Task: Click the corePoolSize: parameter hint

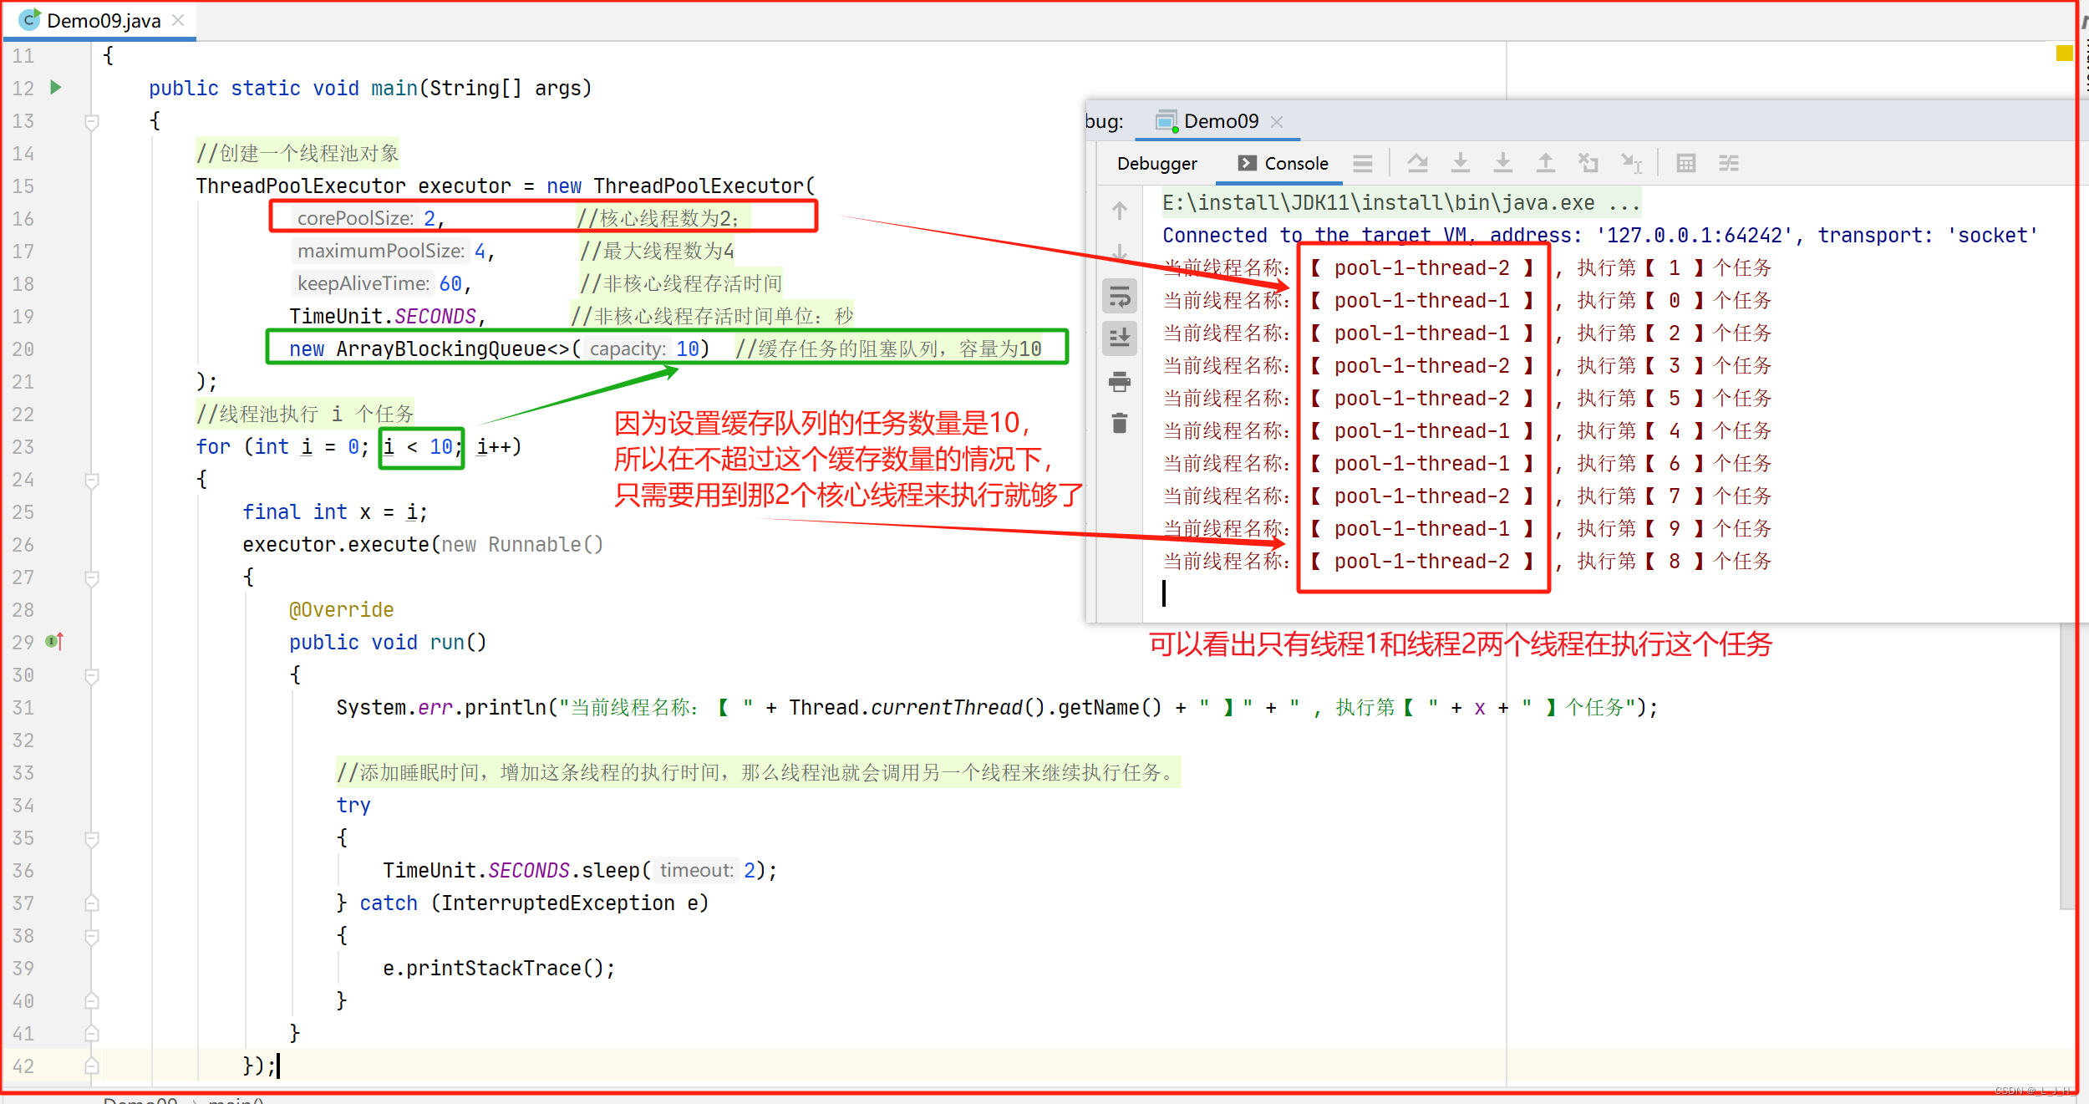Action: click(355, 218)
